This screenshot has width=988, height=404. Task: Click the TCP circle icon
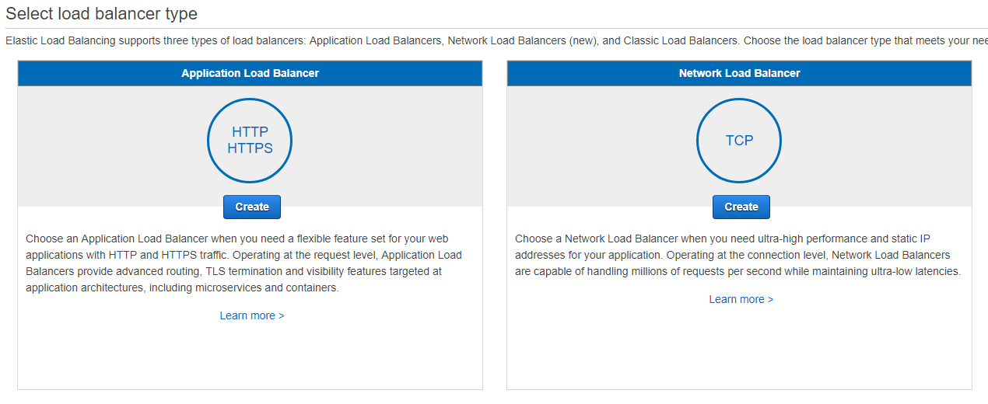click(x=739, y=141)
